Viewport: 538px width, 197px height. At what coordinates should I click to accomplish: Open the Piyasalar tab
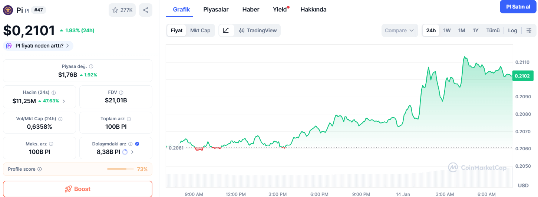point(216,9)
